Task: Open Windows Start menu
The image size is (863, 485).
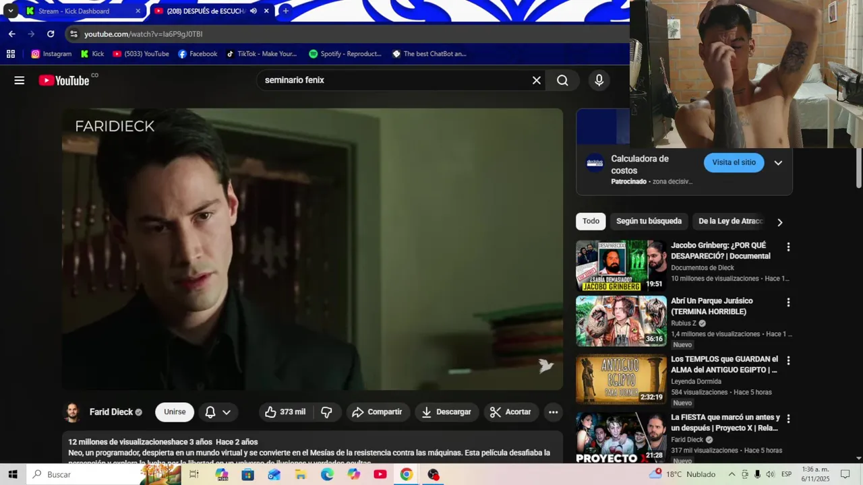Action: [x=12, y=474]
